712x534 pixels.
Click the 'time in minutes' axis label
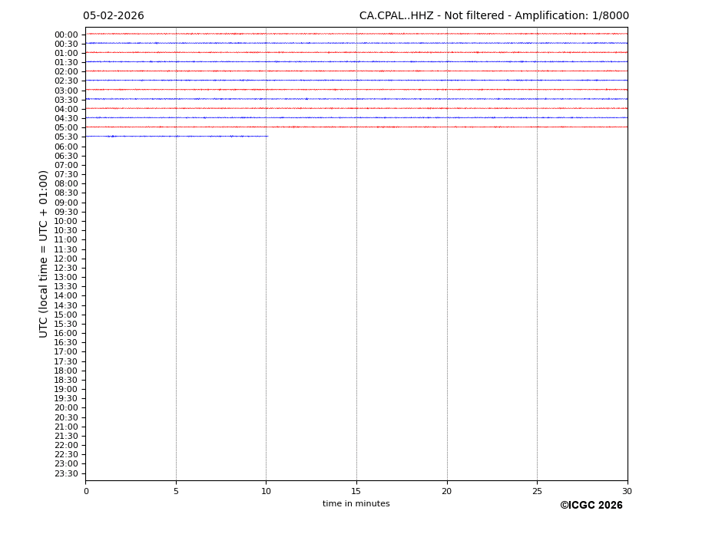(356, 504)
